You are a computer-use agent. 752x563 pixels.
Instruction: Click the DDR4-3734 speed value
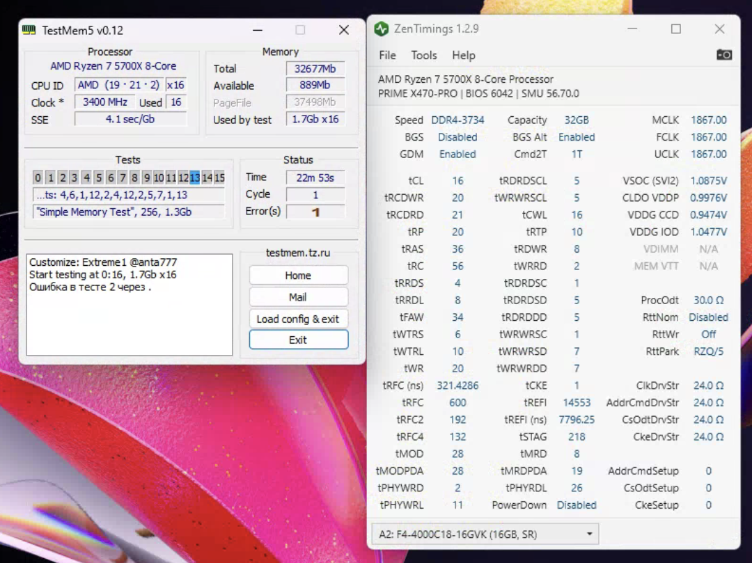pyautogui.click(x=457, y=120)
